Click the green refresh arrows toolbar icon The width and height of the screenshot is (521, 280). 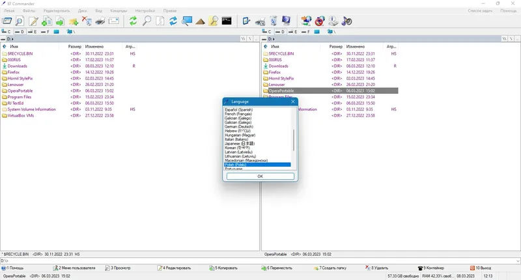pos(134,21)
